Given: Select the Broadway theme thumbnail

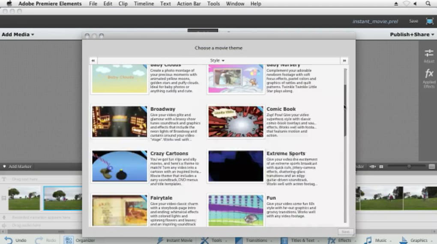Looking at the screenshot, I should click(x=120, y=122).
